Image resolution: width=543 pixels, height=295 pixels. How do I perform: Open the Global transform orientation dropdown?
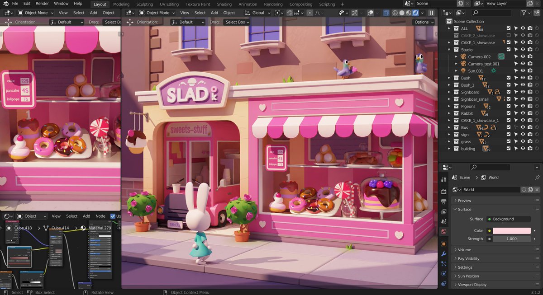[x=258, y=13]
